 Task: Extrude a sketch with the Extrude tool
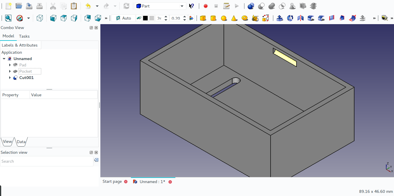(x=279, y=18)
